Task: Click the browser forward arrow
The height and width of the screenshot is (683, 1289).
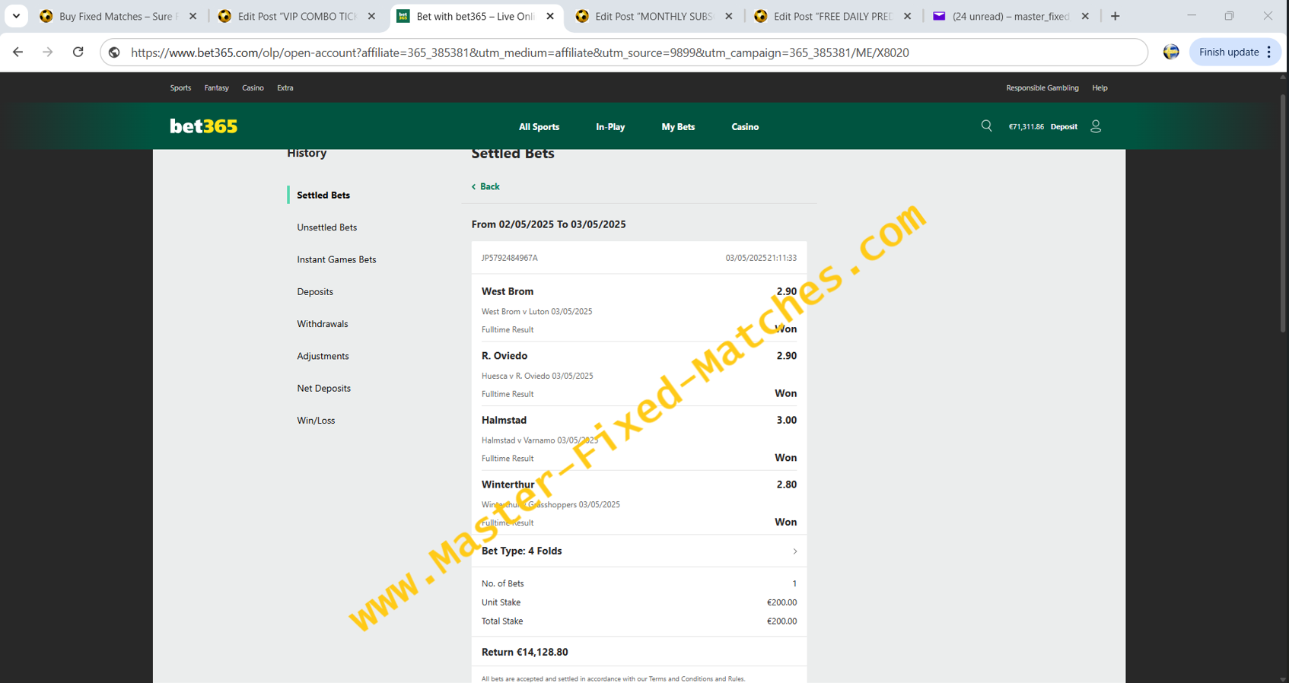Action: tap(47, 52)
